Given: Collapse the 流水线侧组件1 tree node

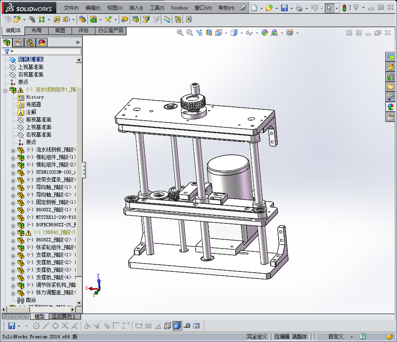Looking at the screenshot, I should [5, 91].
